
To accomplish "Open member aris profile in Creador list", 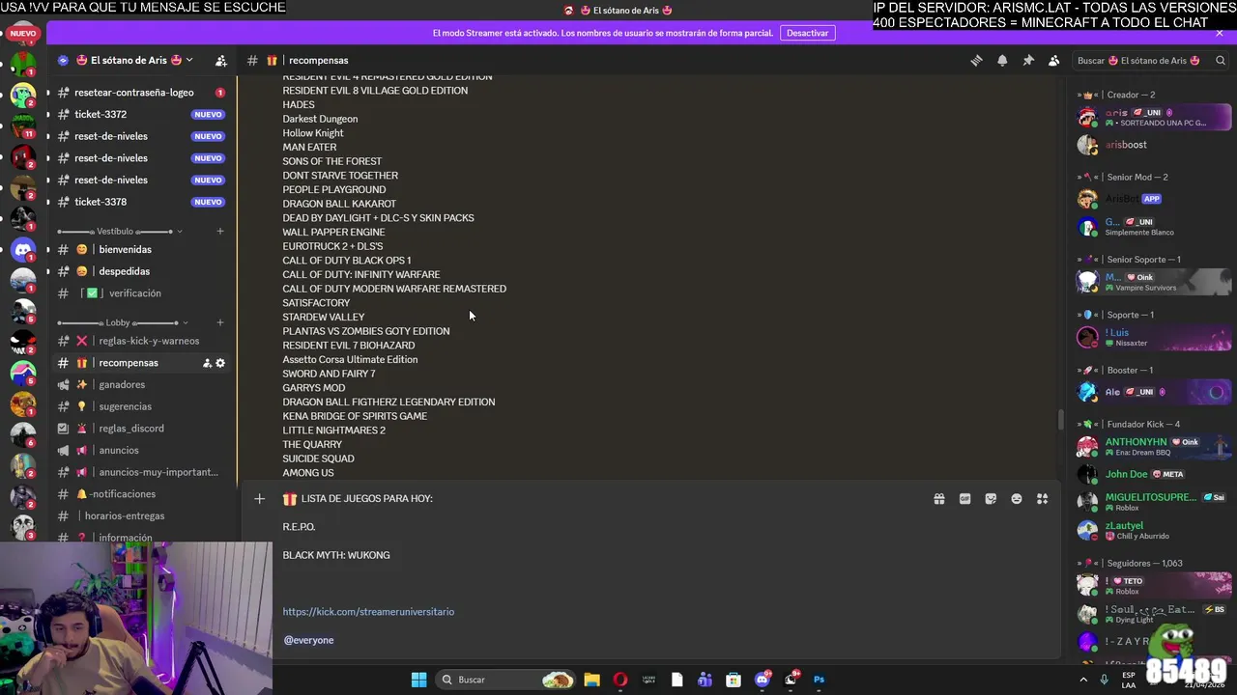I will point(1154,118).
